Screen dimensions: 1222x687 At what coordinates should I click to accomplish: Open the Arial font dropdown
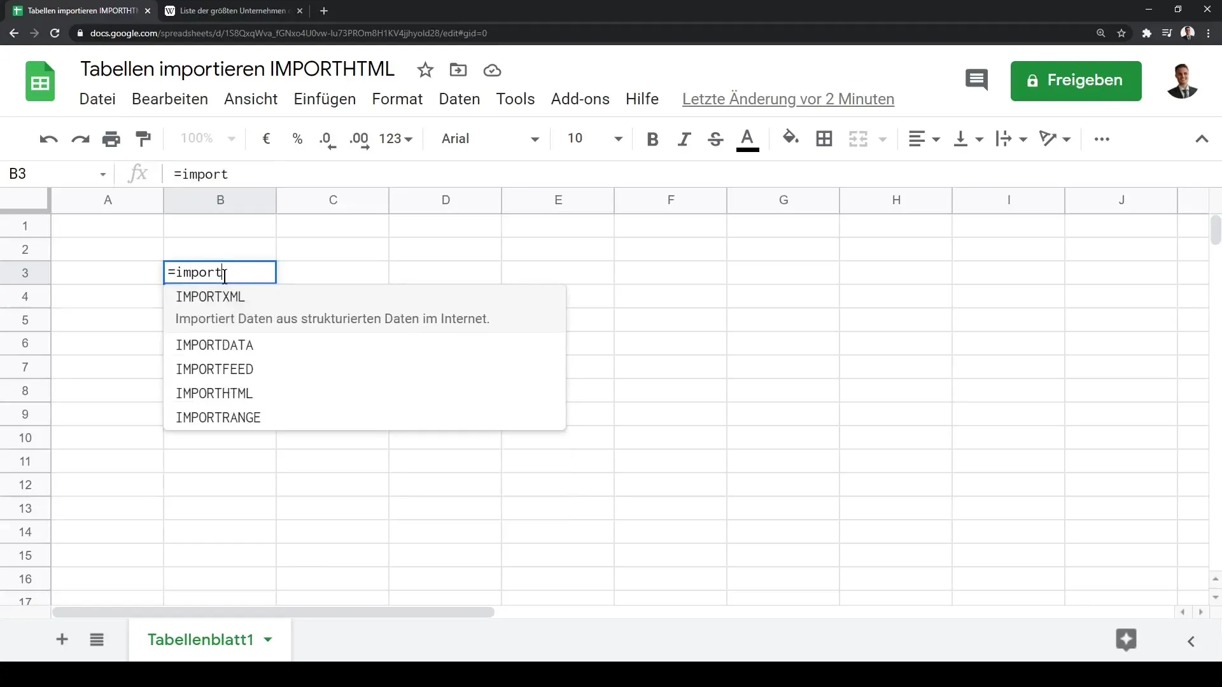pos(490,139)
